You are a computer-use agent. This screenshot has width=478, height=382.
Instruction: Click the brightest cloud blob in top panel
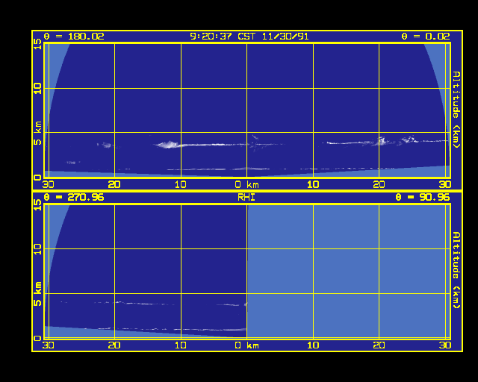tap(168, 145)
